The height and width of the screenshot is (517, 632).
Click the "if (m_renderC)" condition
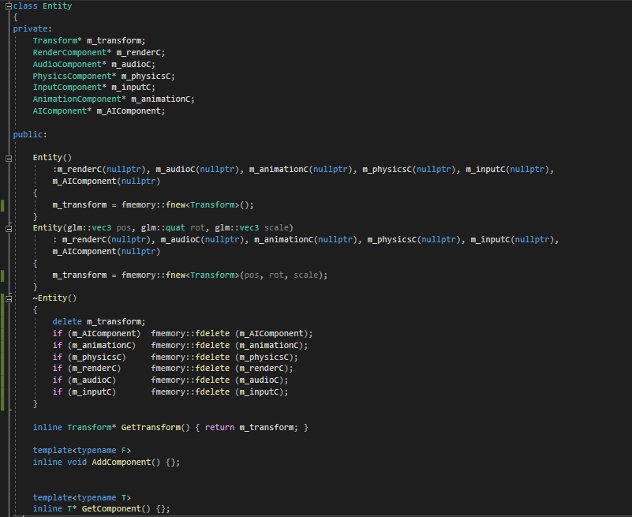point(87,368)
